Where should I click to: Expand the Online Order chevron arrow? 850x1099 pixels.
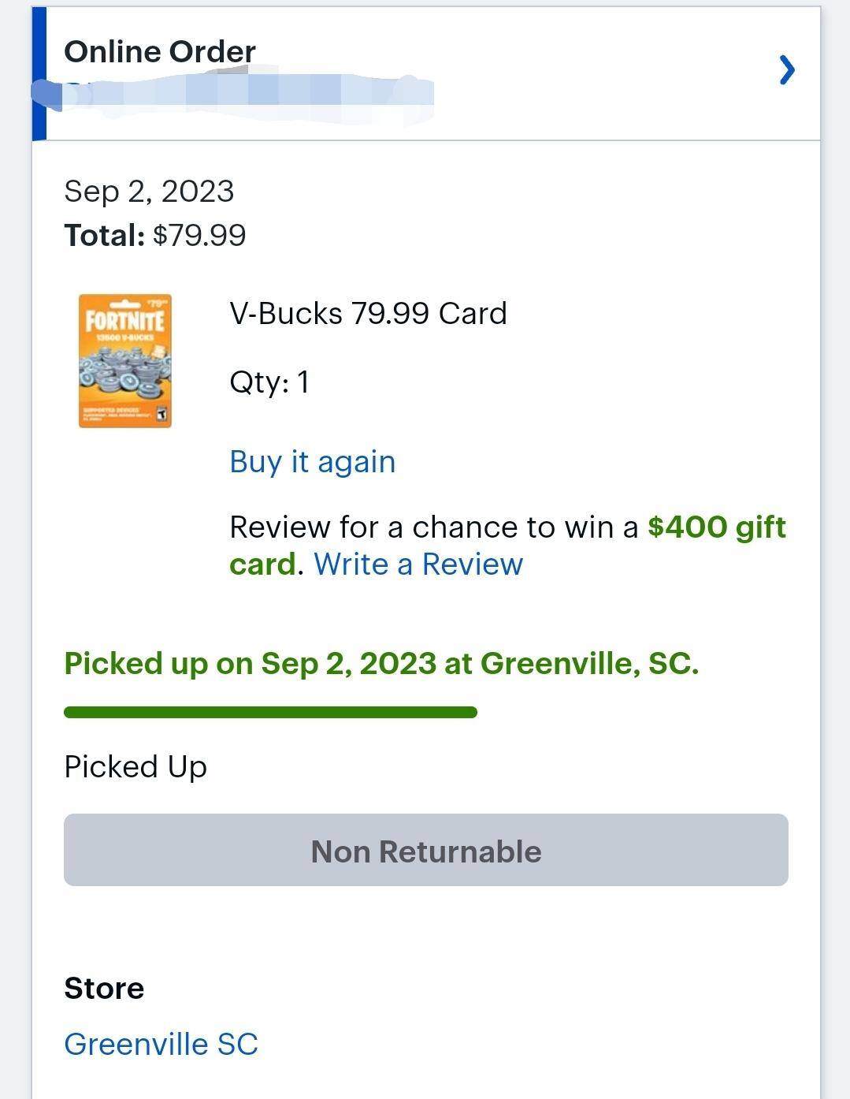(786, 70)
